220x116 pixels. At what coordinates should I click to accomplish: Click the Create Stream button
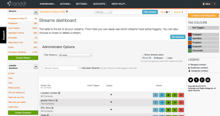[x=23, y=58]
